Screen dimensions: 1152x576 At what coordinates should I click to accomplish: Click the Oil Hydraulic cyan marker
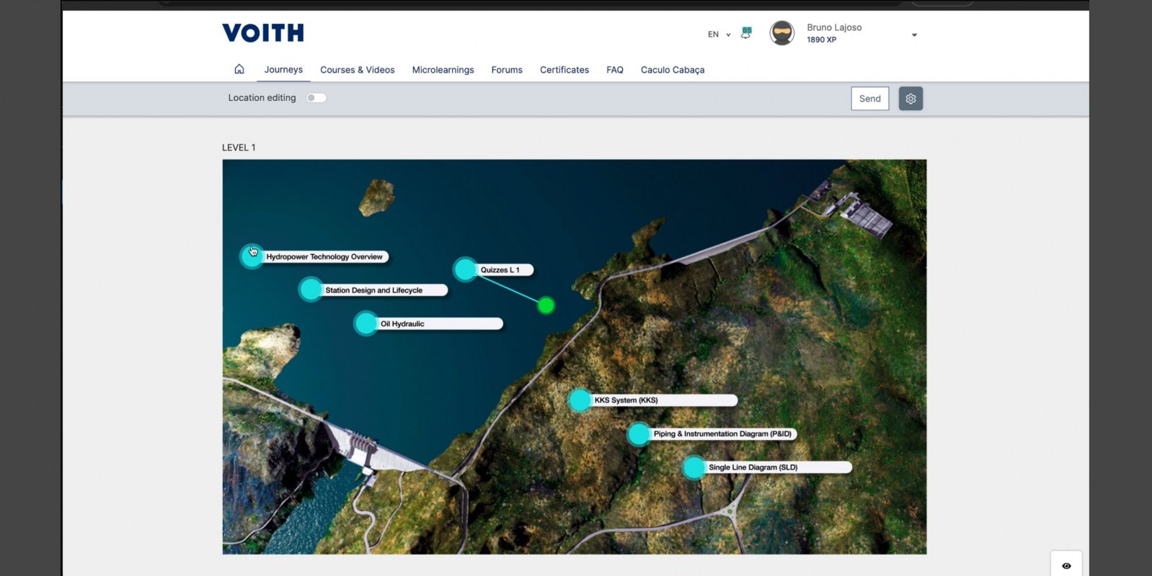point(366,323)
